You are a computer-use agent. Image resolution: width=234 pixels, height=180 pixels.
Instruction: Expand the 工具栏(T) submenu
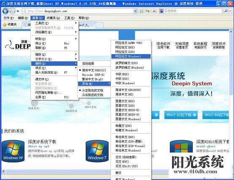coord(55,23)
